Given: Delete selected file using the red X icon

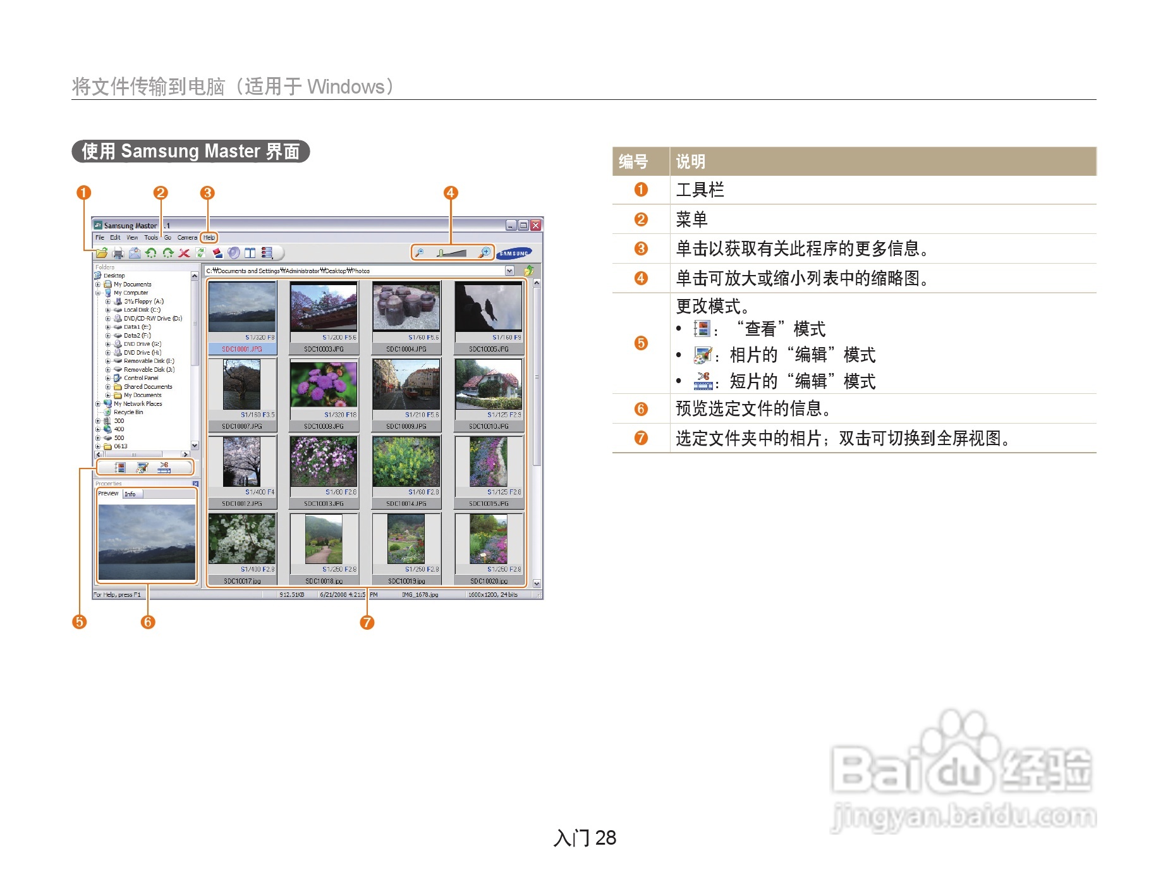Looking at the screenshot, I should click(184, 254).
